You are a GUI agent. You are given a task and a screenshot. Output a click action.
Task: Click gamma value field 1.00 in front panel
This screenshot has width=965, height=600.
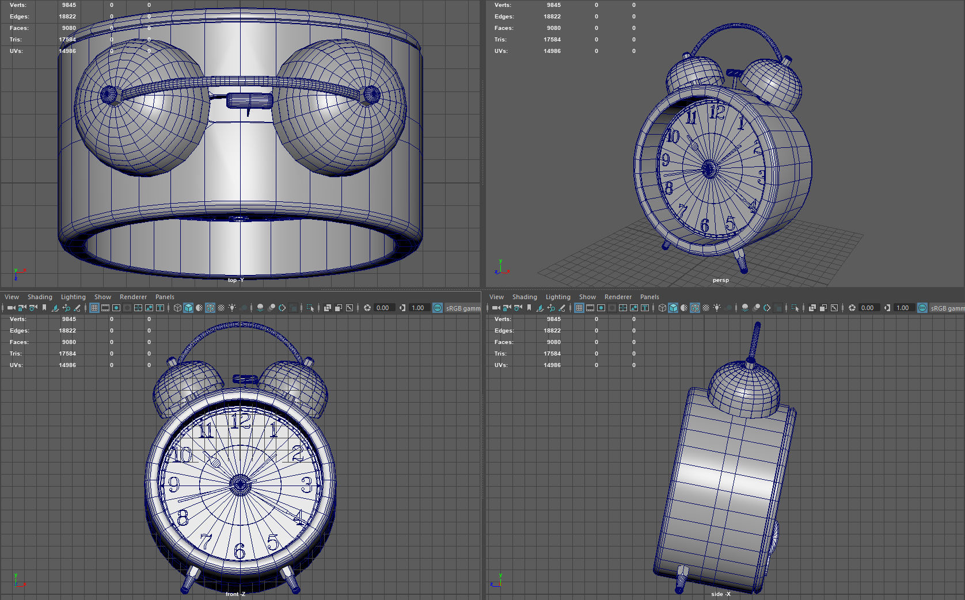click(x=419, y=308)
